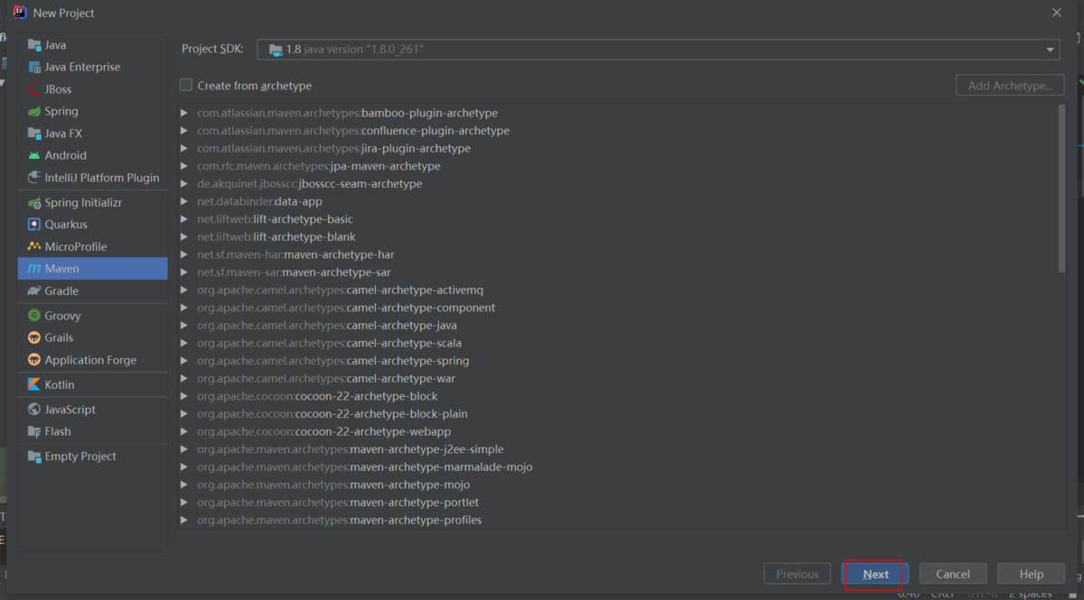The height and width of the screenshot is (600, 1084).
Task: Select camel-archetype-war row text
Action: (326, 378)
